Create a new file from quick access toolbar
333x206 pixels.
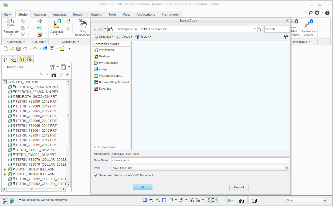pyautogui.click(x=6, y=48)
